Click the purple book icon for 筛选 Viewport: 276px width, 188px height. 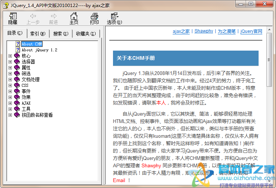(x=17, y=74)
